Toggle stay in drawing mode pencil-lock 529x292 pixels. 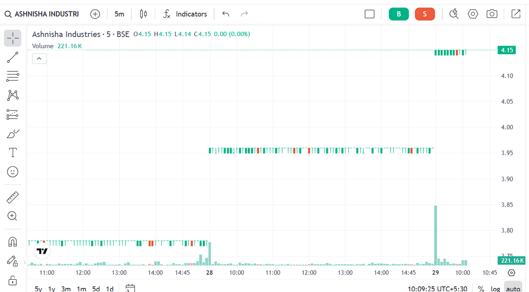click(13, 261)
